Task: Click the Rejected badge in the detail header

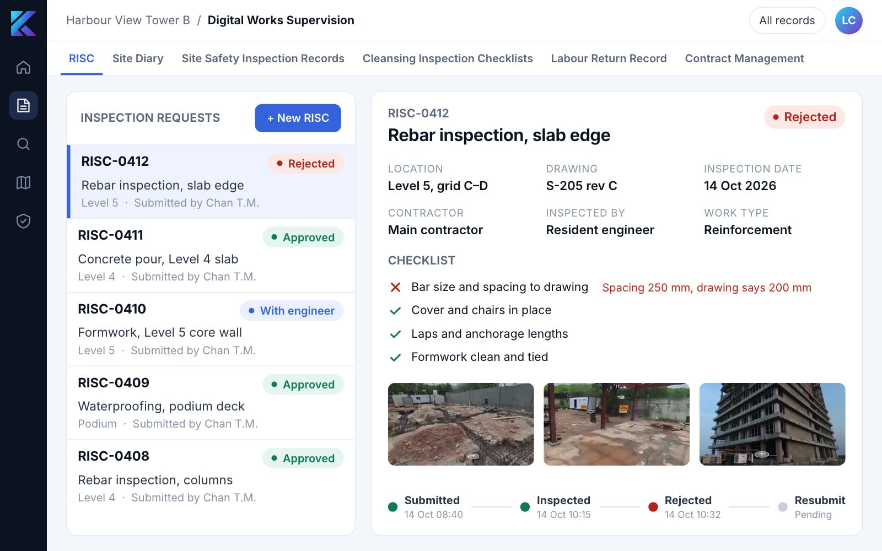Action: click(x=804, y=117)
